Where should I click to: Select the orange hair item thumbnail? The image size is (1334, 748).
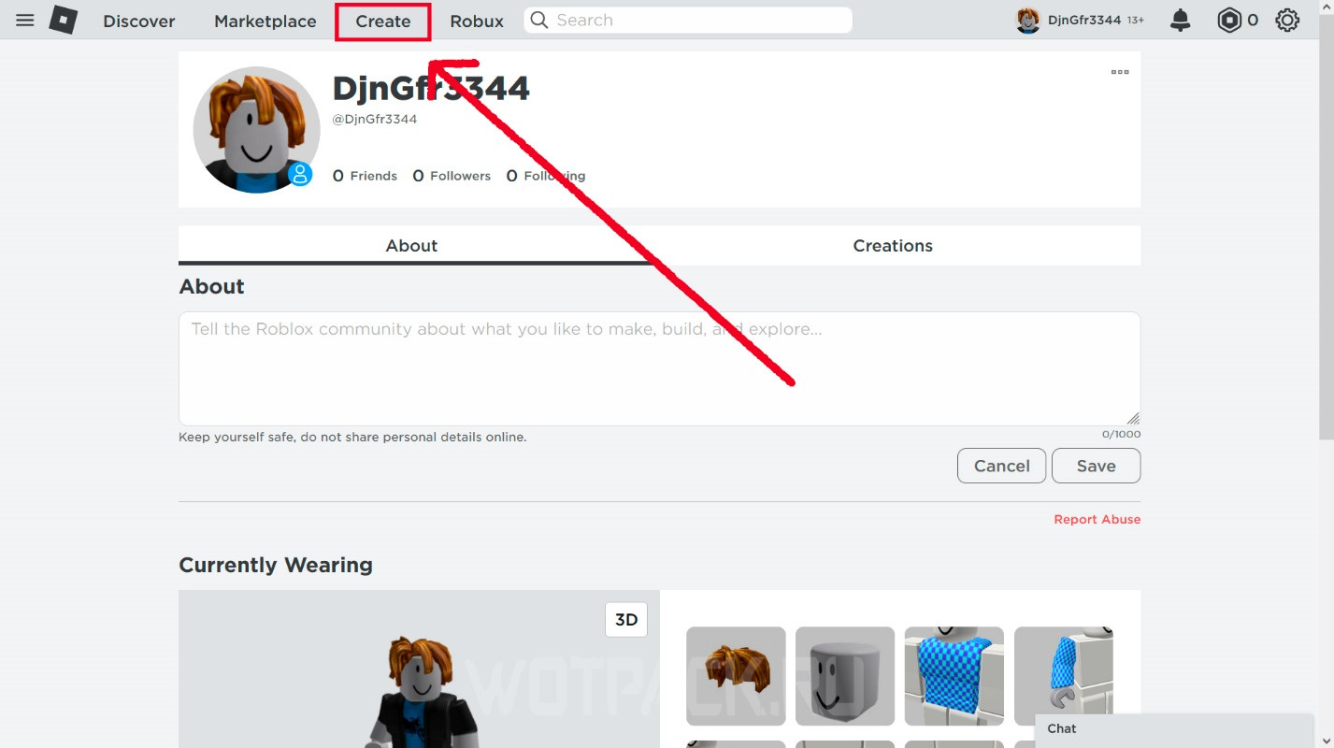(736, 676)
